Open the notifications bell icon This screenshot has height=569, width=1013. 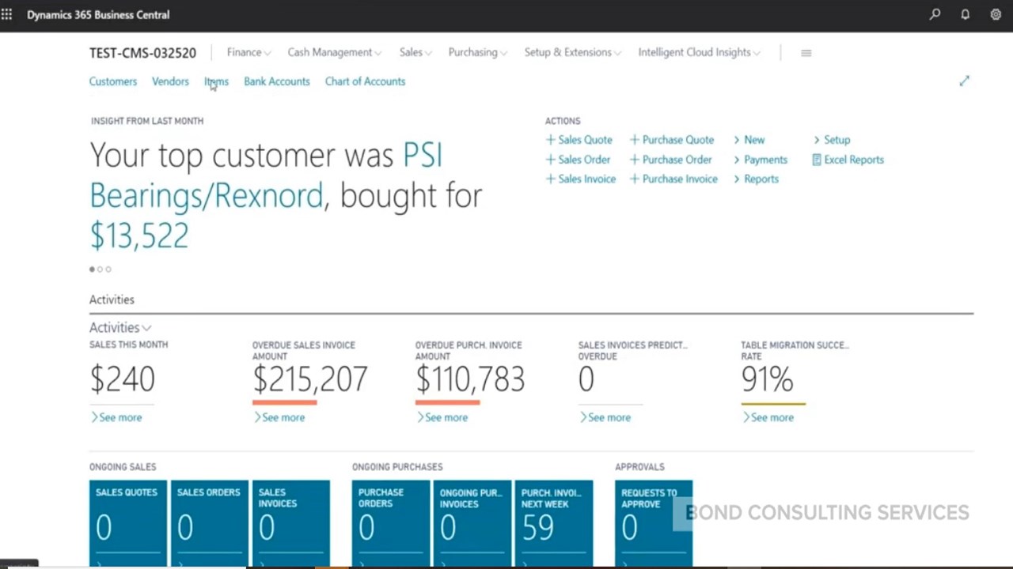click(x=966, y=14)
